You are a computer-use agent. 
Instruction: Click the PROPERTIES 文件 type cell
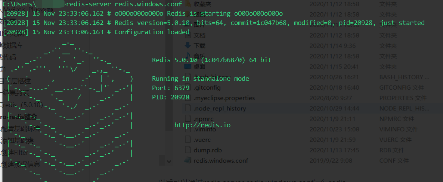(x=403, y=98)
